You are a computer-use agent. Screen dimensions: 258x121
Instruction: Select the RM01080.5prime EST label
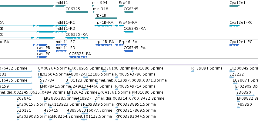[148, 92]
